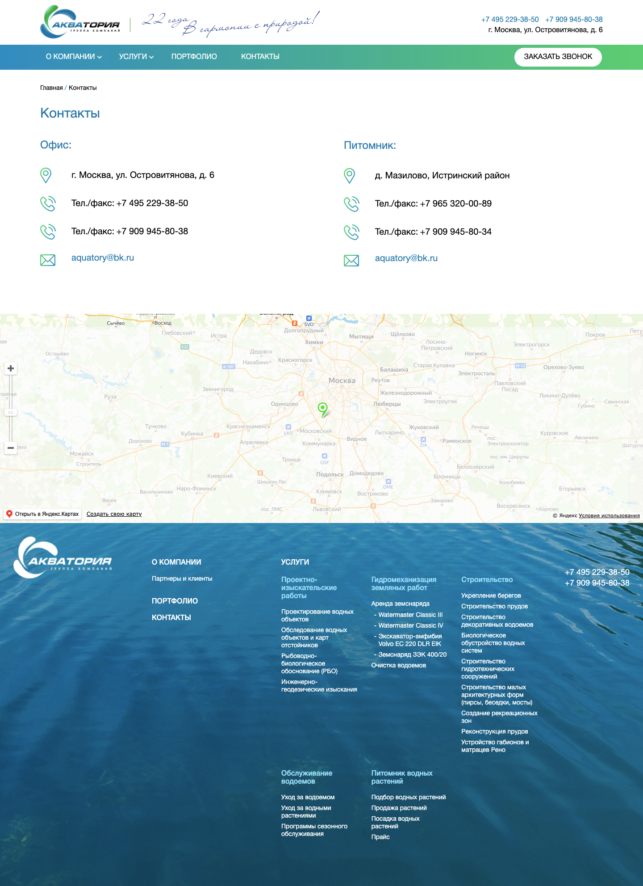Click the white Акватория logo in footer

click(63, 558)
